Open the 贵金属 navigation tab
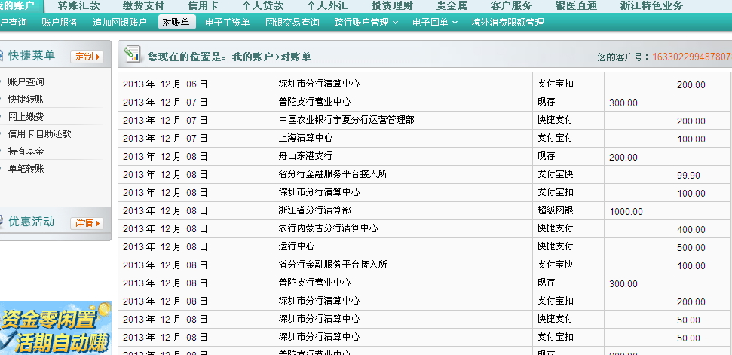Viewport: 732px width, 355px height. (453, 5)
